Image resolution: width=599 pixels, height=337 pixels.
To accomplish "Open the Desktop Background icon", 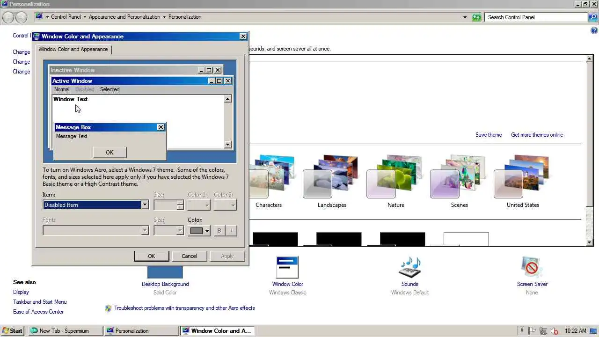I will (165, 272).
